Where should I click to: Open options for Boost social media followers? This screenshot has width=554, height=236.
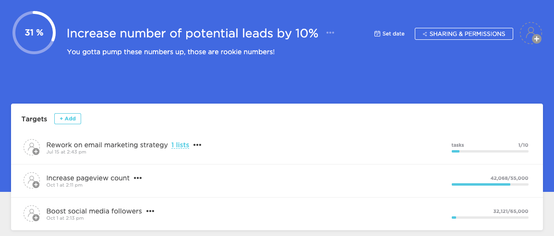150,211
